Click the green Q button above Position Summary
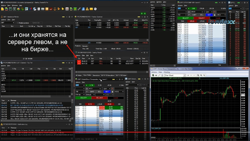 click(145, 14)
